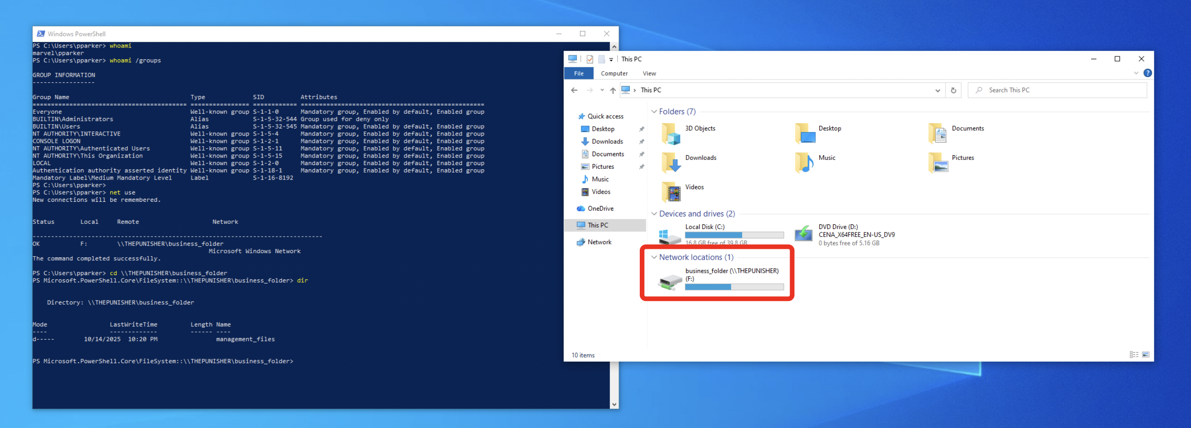Open the File menu in File Explorer
Viewport: 1191px width, 428px height.
579,73
